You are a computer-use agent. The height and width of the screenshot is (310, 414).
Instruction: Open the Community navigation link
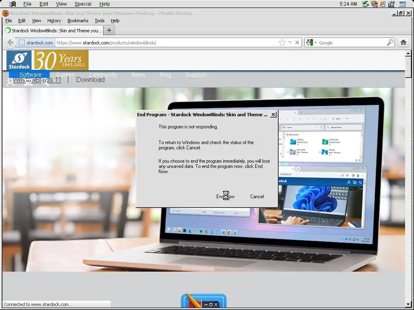point(103,75)
